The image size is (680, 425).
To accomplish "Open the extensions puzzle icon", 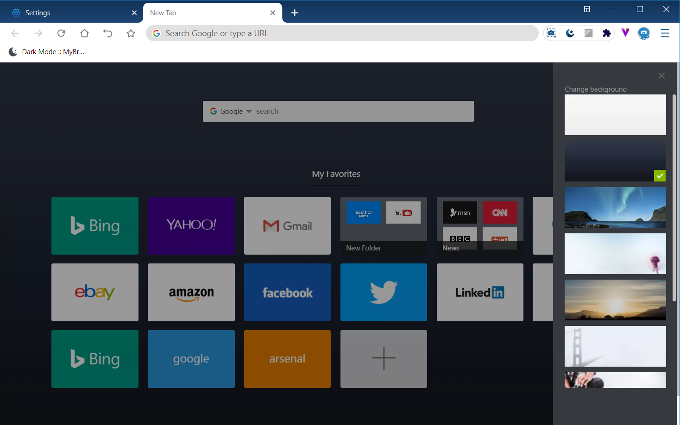I will (607, 33).
